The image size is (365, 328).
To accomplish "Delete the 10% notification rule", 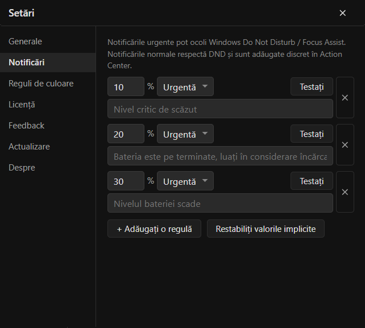I will [x=345, y=98].
